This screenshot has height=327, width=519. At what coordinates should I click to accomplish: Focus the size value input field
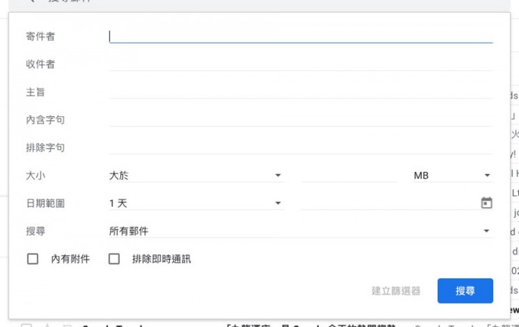[349, 175]
